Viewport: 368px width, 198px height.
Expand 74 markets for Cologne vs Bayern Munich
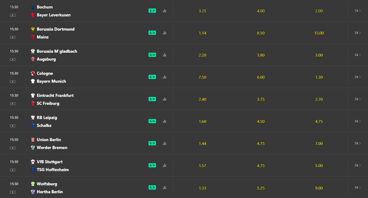[357, 77]
